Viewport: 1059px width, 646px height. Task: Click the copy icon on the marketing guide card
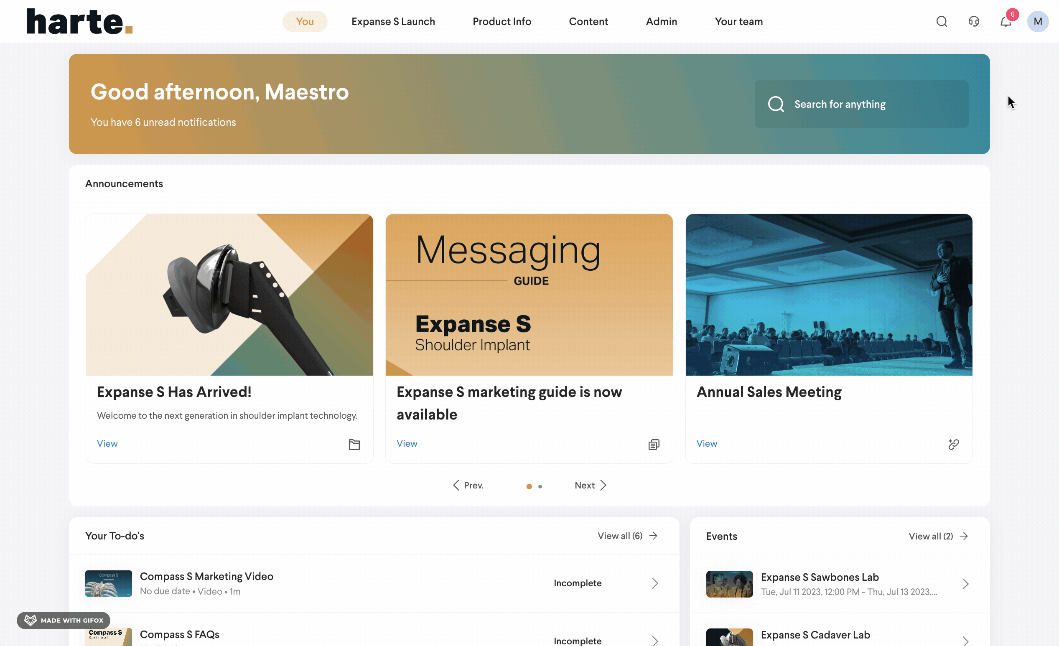click(x=654, y=444)
